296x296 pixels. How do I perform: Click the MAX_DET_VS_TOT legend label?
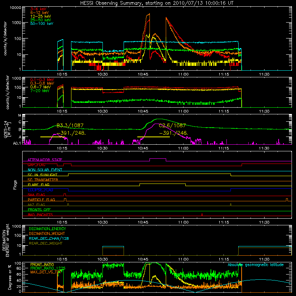coord(45,272)
